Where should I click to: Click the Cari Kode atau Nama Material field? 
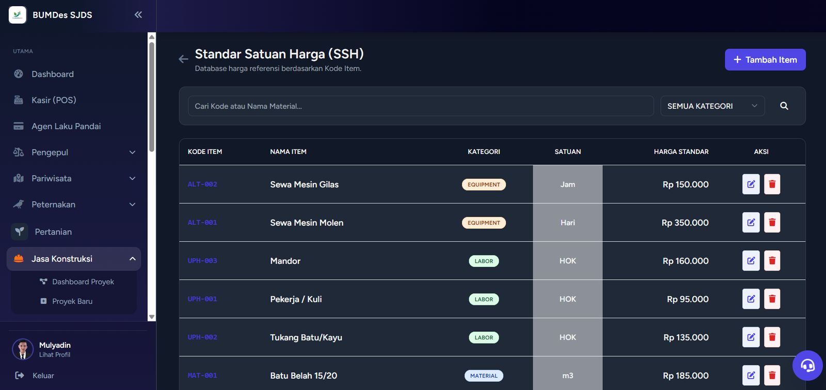click(x=421, y=106)
